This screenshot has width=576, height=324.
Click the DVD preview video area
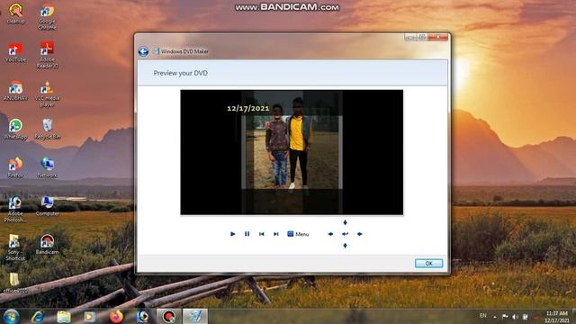(x=292, y=152)
